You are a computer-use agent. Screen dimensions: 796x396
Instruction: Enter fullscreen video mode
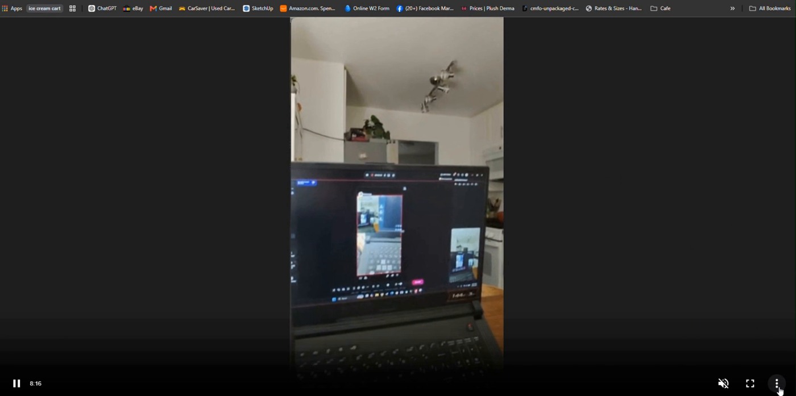pyautogui.click(x=750, y=384)
